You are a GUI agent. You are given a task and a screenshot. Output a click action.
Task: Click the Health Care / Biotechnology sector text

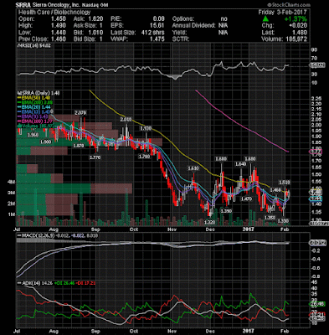coord(54,12)
